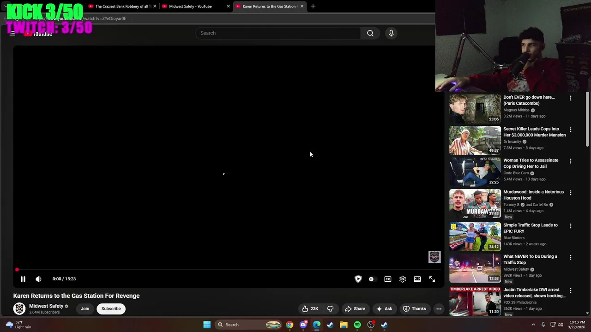Open options for 'Don't EVER go down here' video
This screenshot has height=332, width=591.
pyautogui.click(x=571, y=98)
